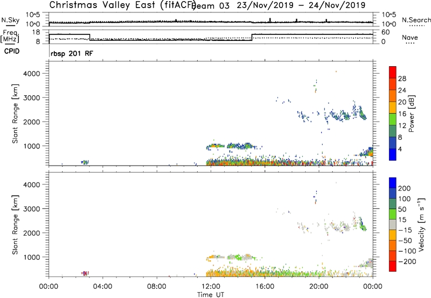
Task: Select the "rbsp 201 RF" CPID text
Action: coord(72,53)
